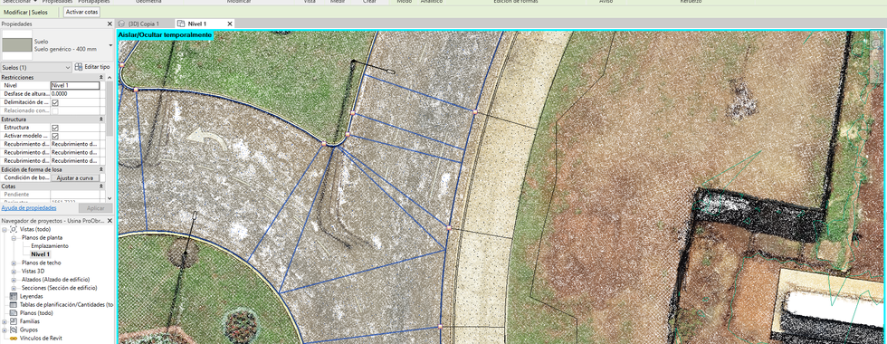Toggle the Estructura checkbox

click(55, 128)
